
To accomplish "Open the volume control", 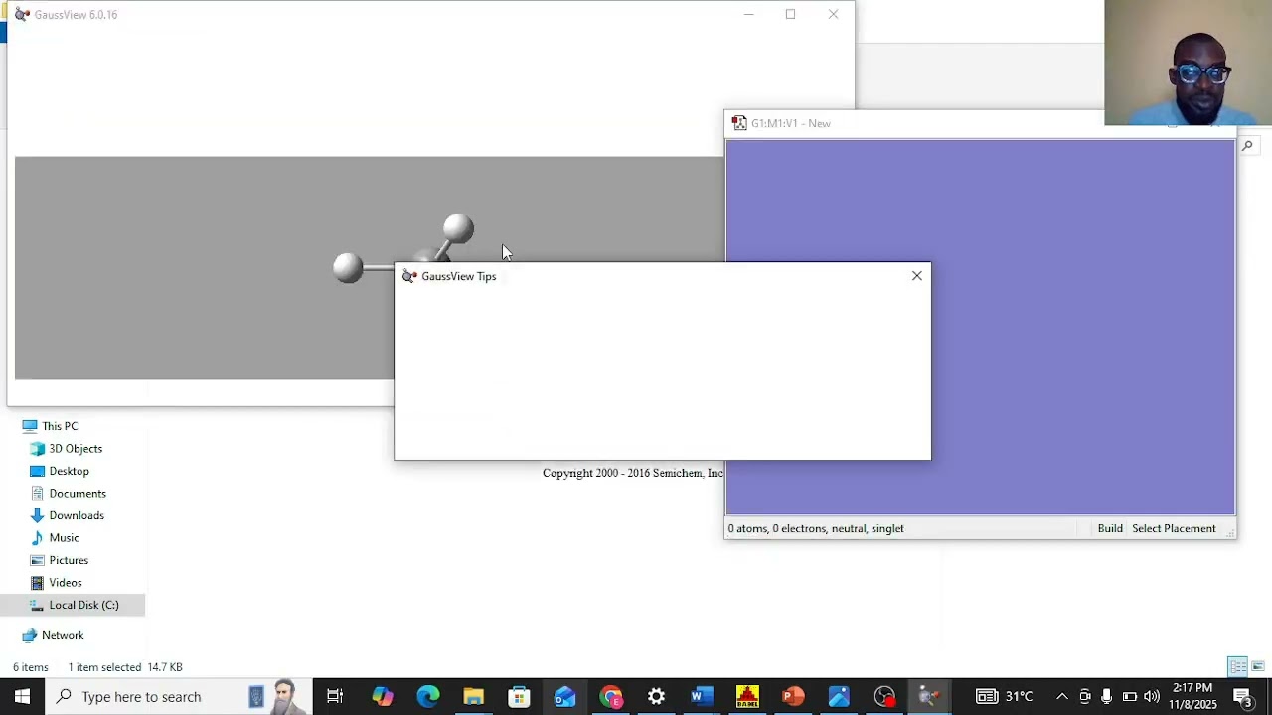I will (1152, 696).
